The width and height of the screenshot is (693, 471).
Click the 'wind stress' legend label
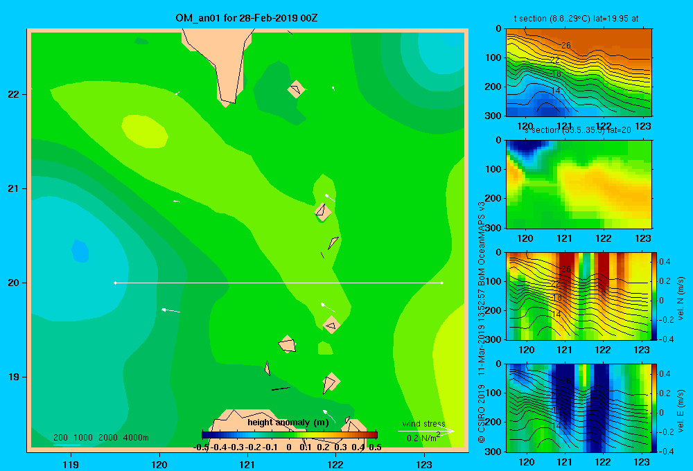click(424, 423)
